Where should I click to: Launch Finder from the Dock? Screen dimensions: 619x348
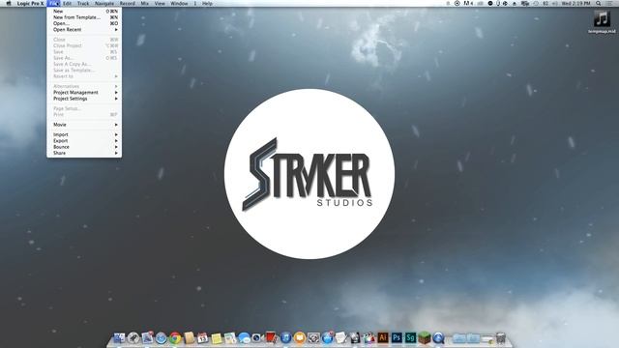click(119, 337)
